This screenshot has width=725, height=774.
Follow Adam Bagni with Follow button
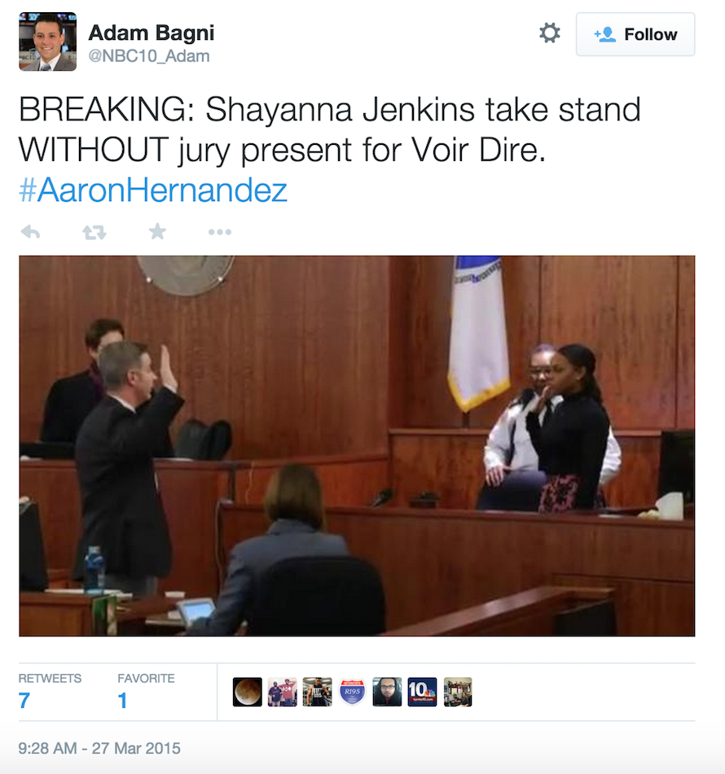[635, 34]
